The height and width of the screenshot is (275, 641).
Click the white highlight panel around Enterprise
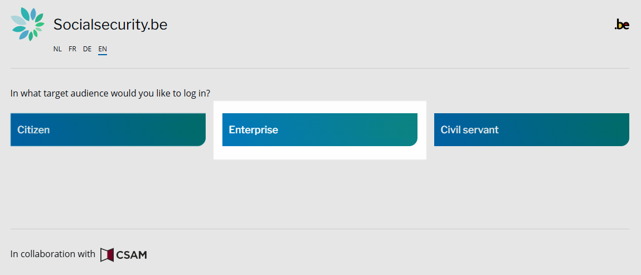click(x=319, y=153)
